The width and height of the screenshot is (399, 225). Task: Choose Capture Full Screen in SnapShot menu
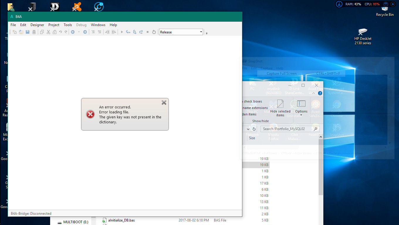[x=282, y=74]
